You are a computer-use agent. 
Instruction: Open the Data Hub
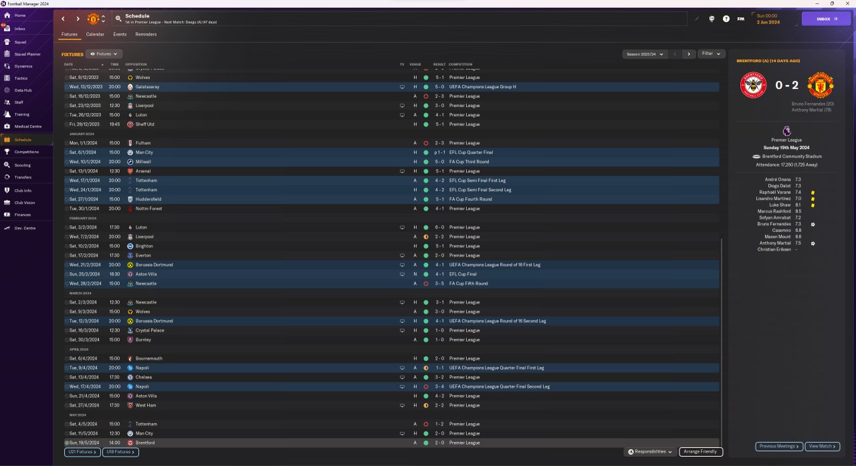pos(23,90)
